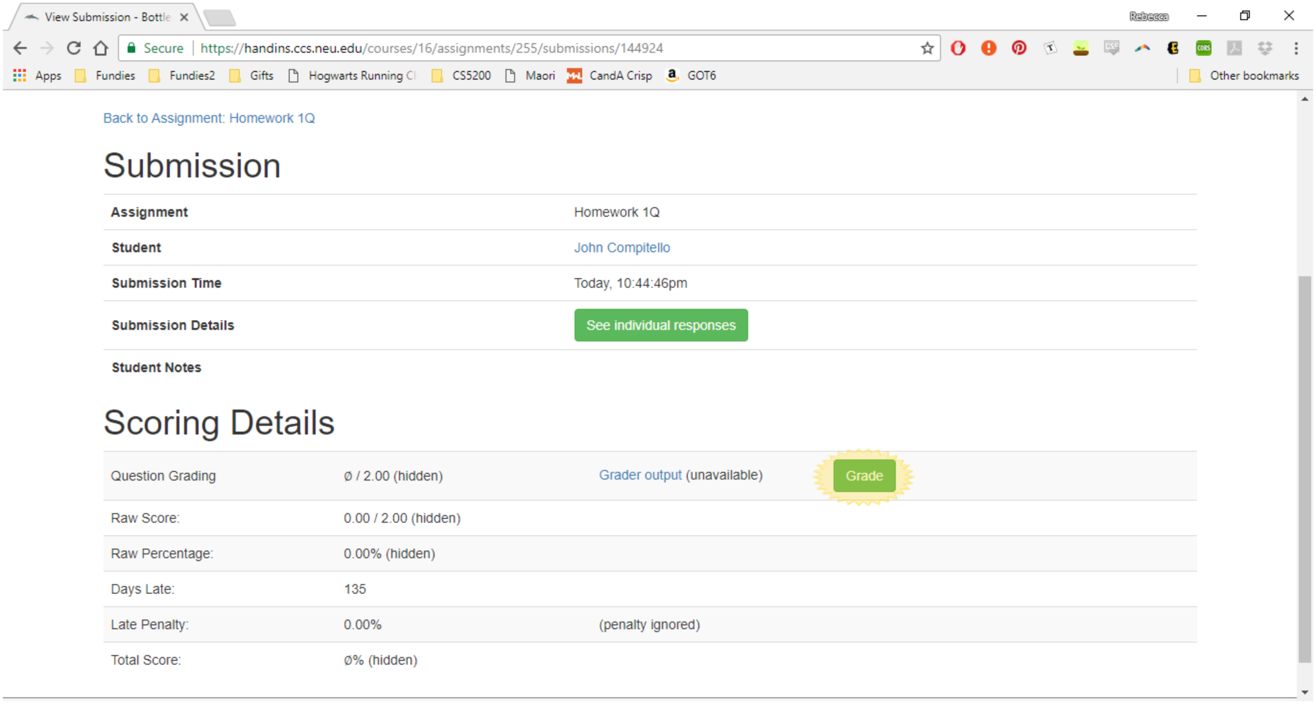Open the PDF Acrobat extension icon
This screenshot has height=704, width=1316.
tap(1234, 48)
